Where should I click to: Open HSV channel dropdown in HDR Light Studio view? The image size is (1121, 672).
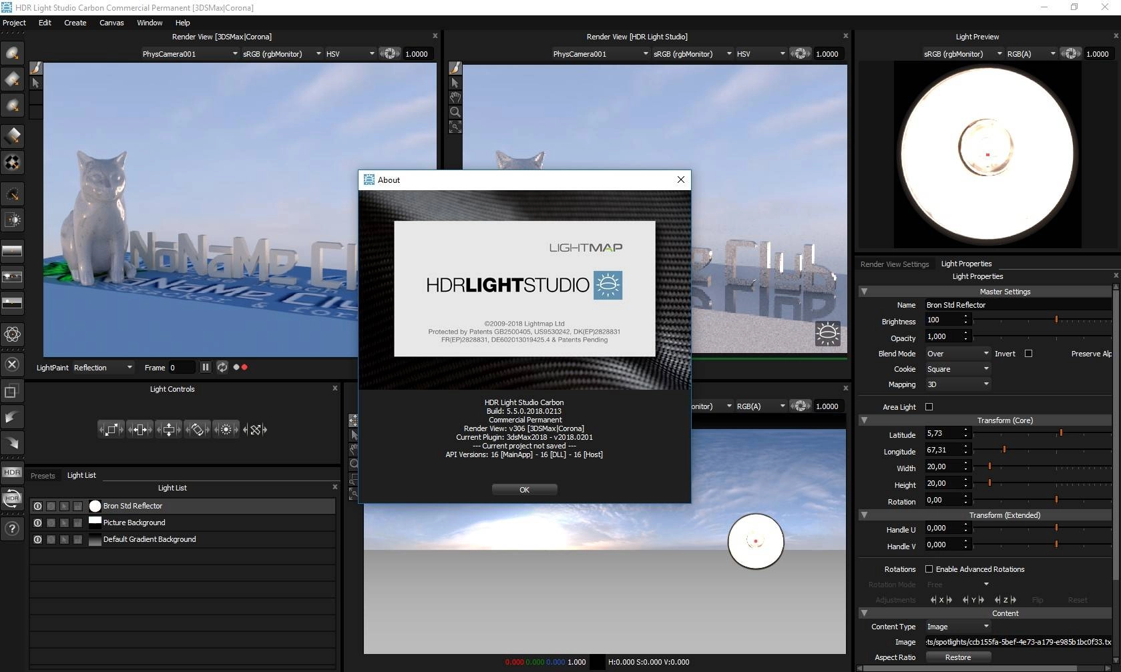(x=760, y=54)
